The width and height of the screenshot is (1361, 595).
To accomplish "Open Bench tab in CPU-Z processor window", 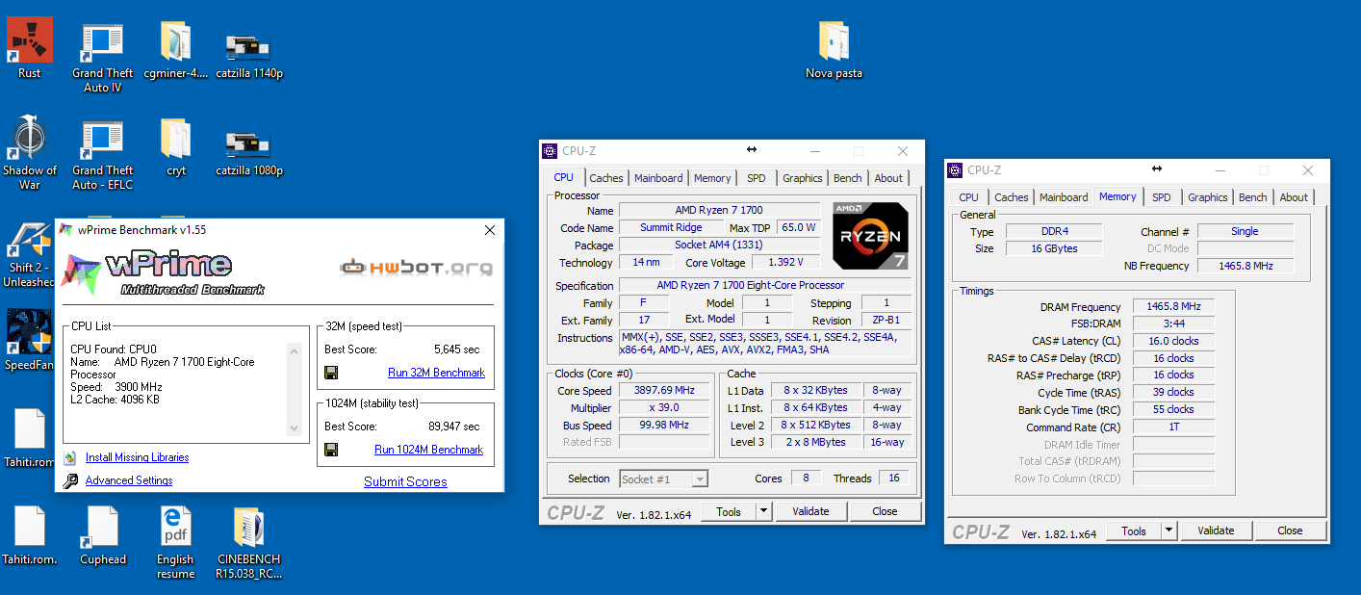I will (848, 178).
